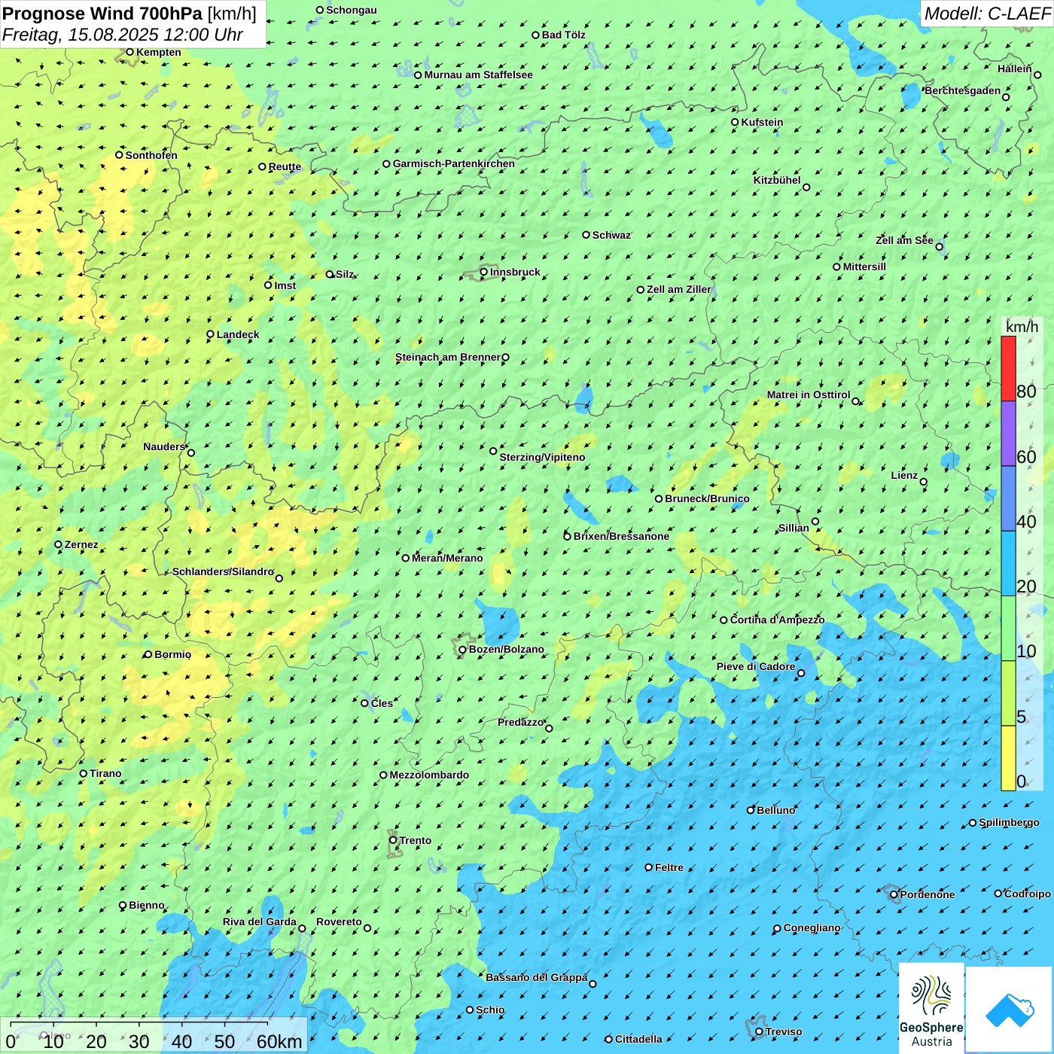This screenshot has height=1054, width=1054.
Task: Click the 'Sterzing/Vipiteno' label
Action: click(x=542, y=457)
